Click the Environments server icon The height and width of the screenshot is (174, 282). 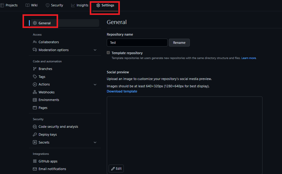[35, 100]
